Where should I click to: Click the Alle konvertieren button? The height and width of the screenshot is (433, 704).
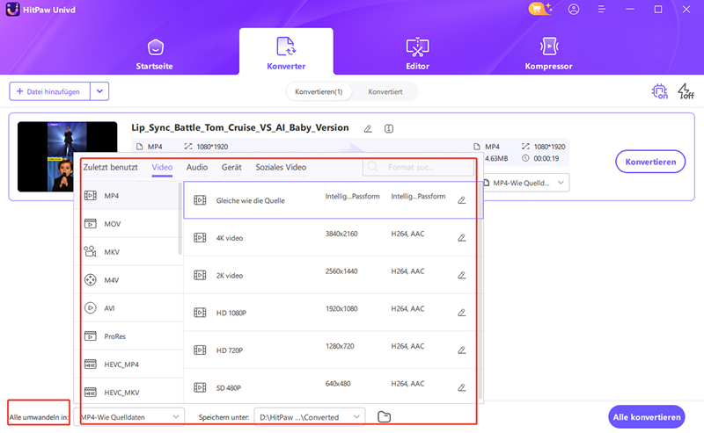click(646, 416)
